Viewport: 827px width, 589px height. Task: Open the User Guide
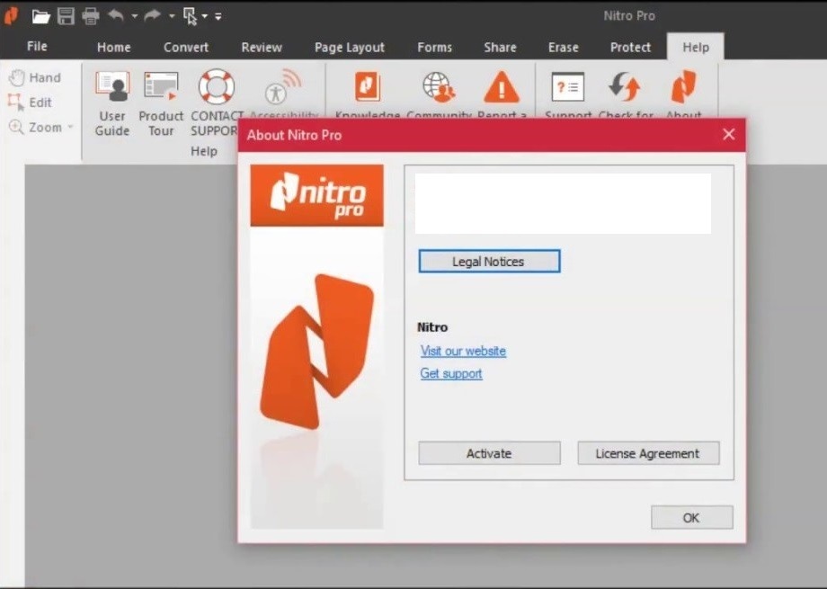point(112,103)
